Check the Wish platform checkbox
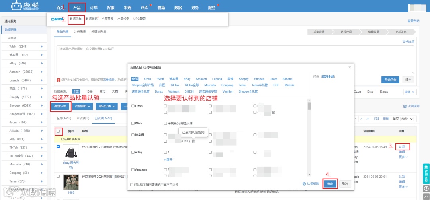 133,124
